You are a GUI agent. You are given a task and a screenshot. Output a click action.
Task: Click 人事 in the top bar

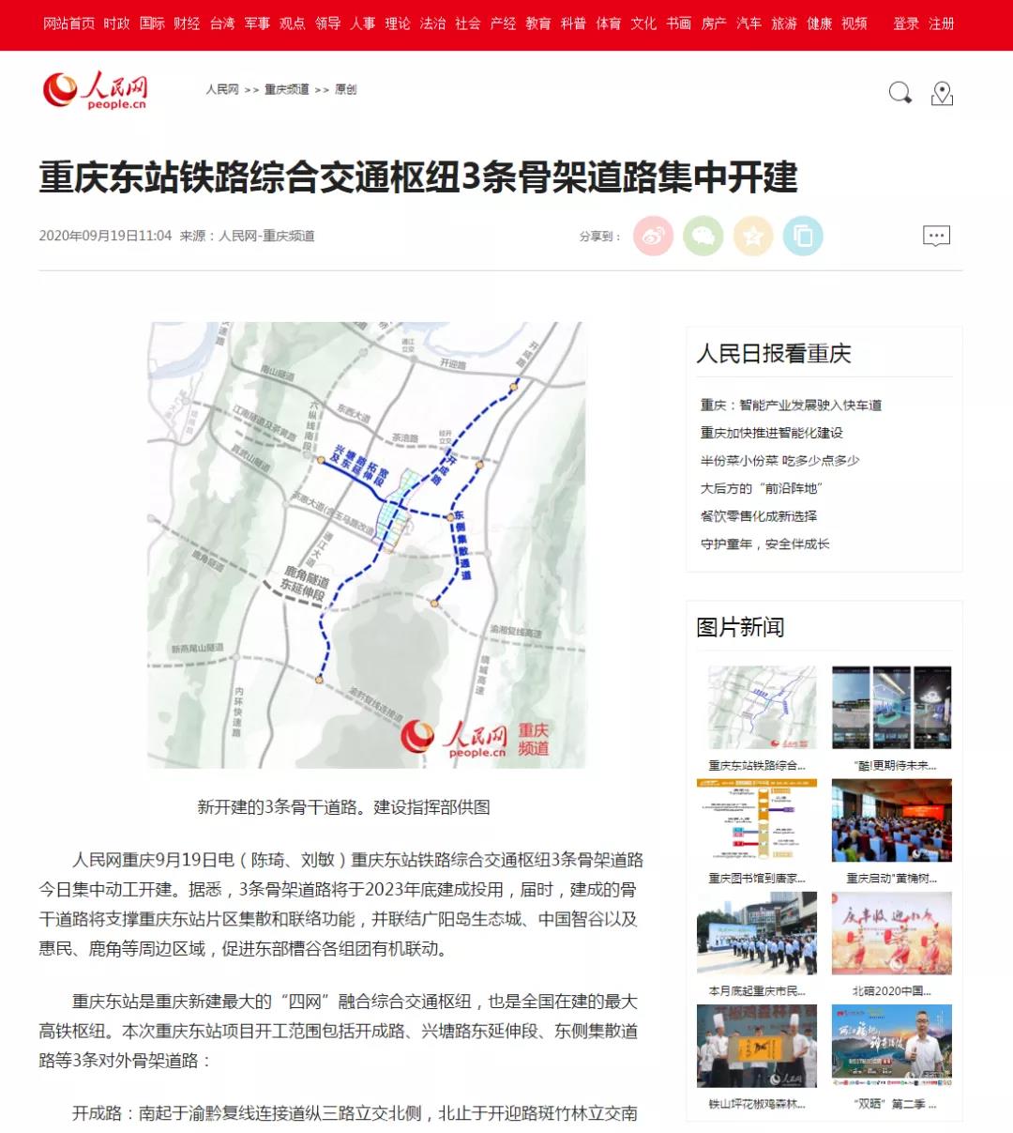coord(363,23)
